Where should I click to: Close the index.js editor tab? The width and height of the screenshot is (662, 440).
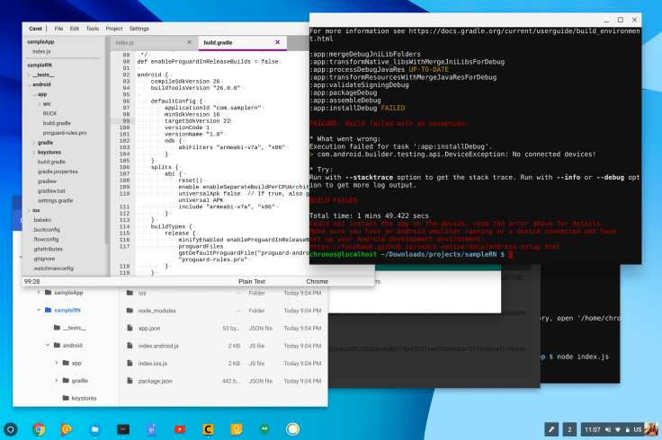coord(190,41)
